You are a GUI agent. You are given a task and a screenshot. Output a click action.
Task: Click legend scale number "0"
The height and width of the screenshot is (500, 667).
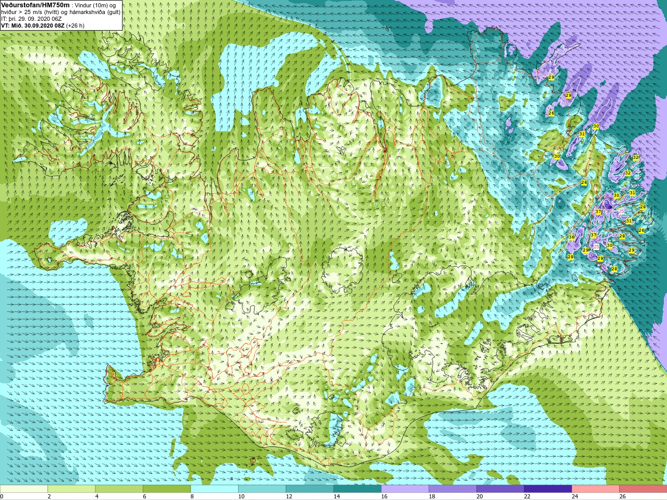2,496
